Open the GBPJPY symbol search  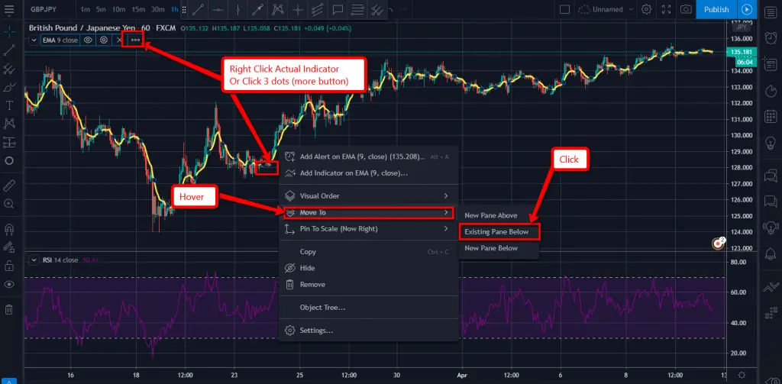(x=43, y=9)
